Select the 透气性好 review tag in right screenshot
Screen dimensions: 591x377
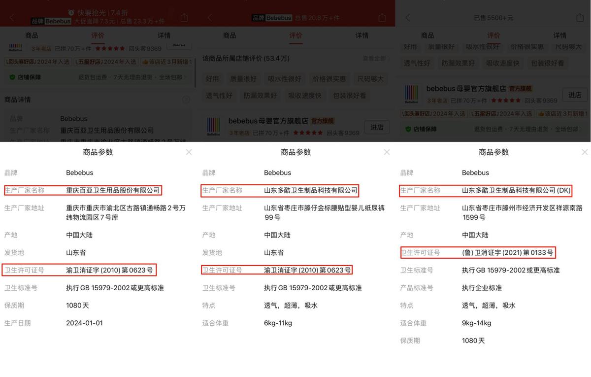tap(417, 63)
